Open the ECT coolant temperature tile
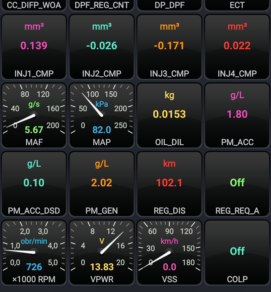Screen dimensions: 271x292 [237, 5]
